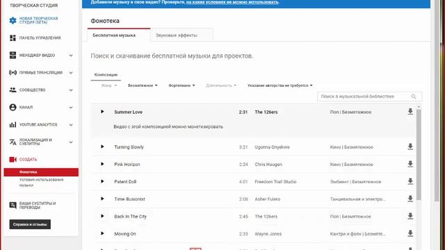Click the dashboard panel icon in the sidebar
The width and height of the screenshot is (445, 250).
13,37
